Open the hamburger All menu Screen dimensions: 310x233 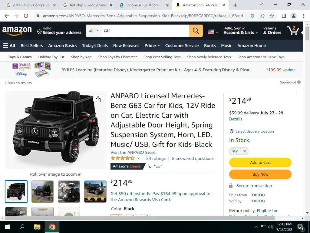pyautogui.click(x=9, y=46)
